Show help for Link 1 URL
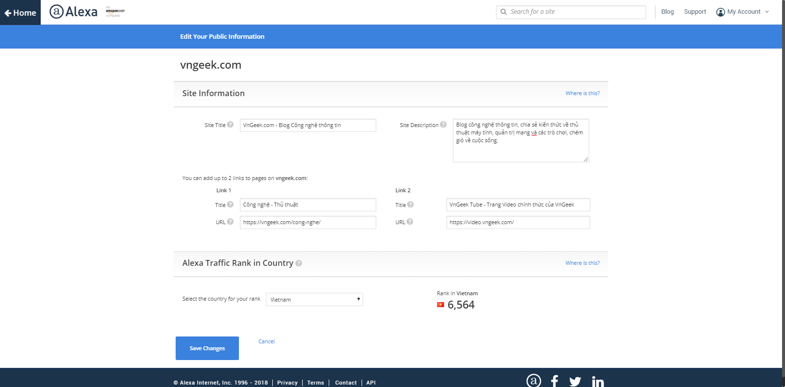The image size is (785, 387). (230, 222)
